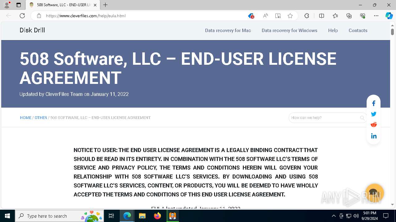Screen dimensions: 396x222
Task: Open File Explorer from taskbar
Action: [x=142, y=216]
